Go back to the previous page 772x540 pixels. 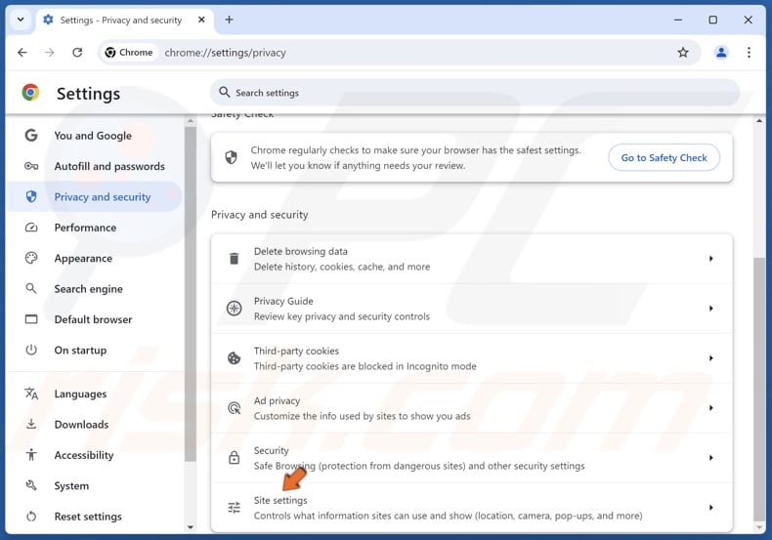tap(22, 53)
